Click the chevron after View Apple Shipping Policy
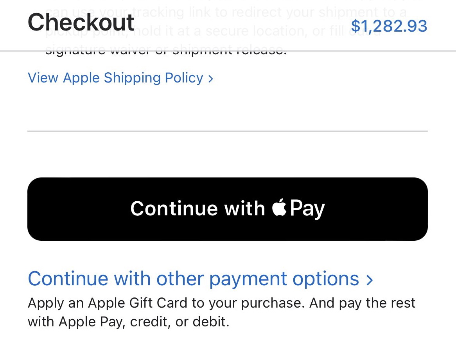Screen dimensions: 456x342 [x=211, y=79]
